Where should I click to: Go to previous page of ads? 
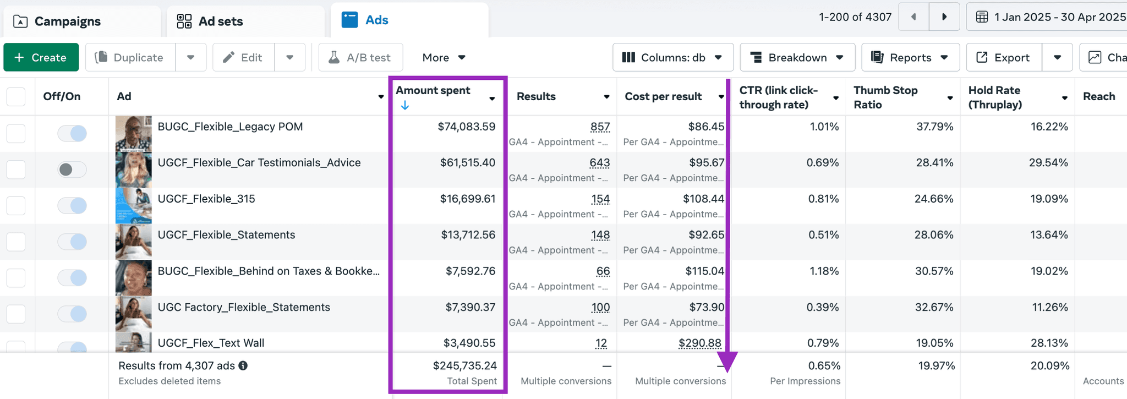pyautogui.click(x=913, y=17)
